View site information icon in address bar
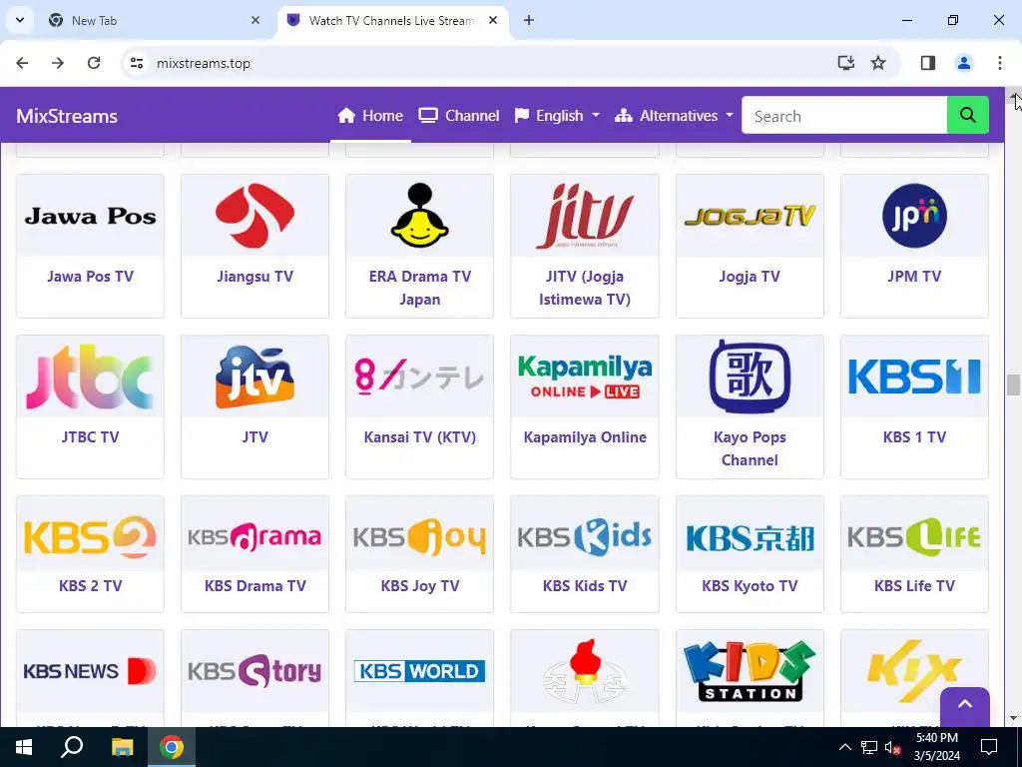This screenshot has width=1022, height=767. tap(136, 63)
